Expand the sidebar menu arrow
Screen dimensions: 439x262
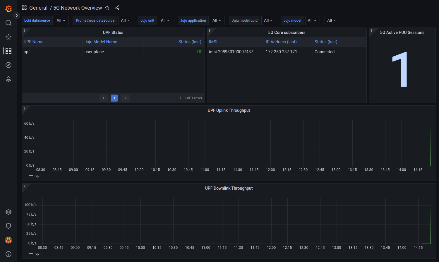click(17, 16)
